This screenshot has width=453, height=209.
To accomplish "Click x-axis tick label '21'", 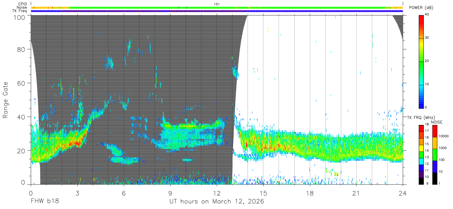I will [x=356, y=193].
